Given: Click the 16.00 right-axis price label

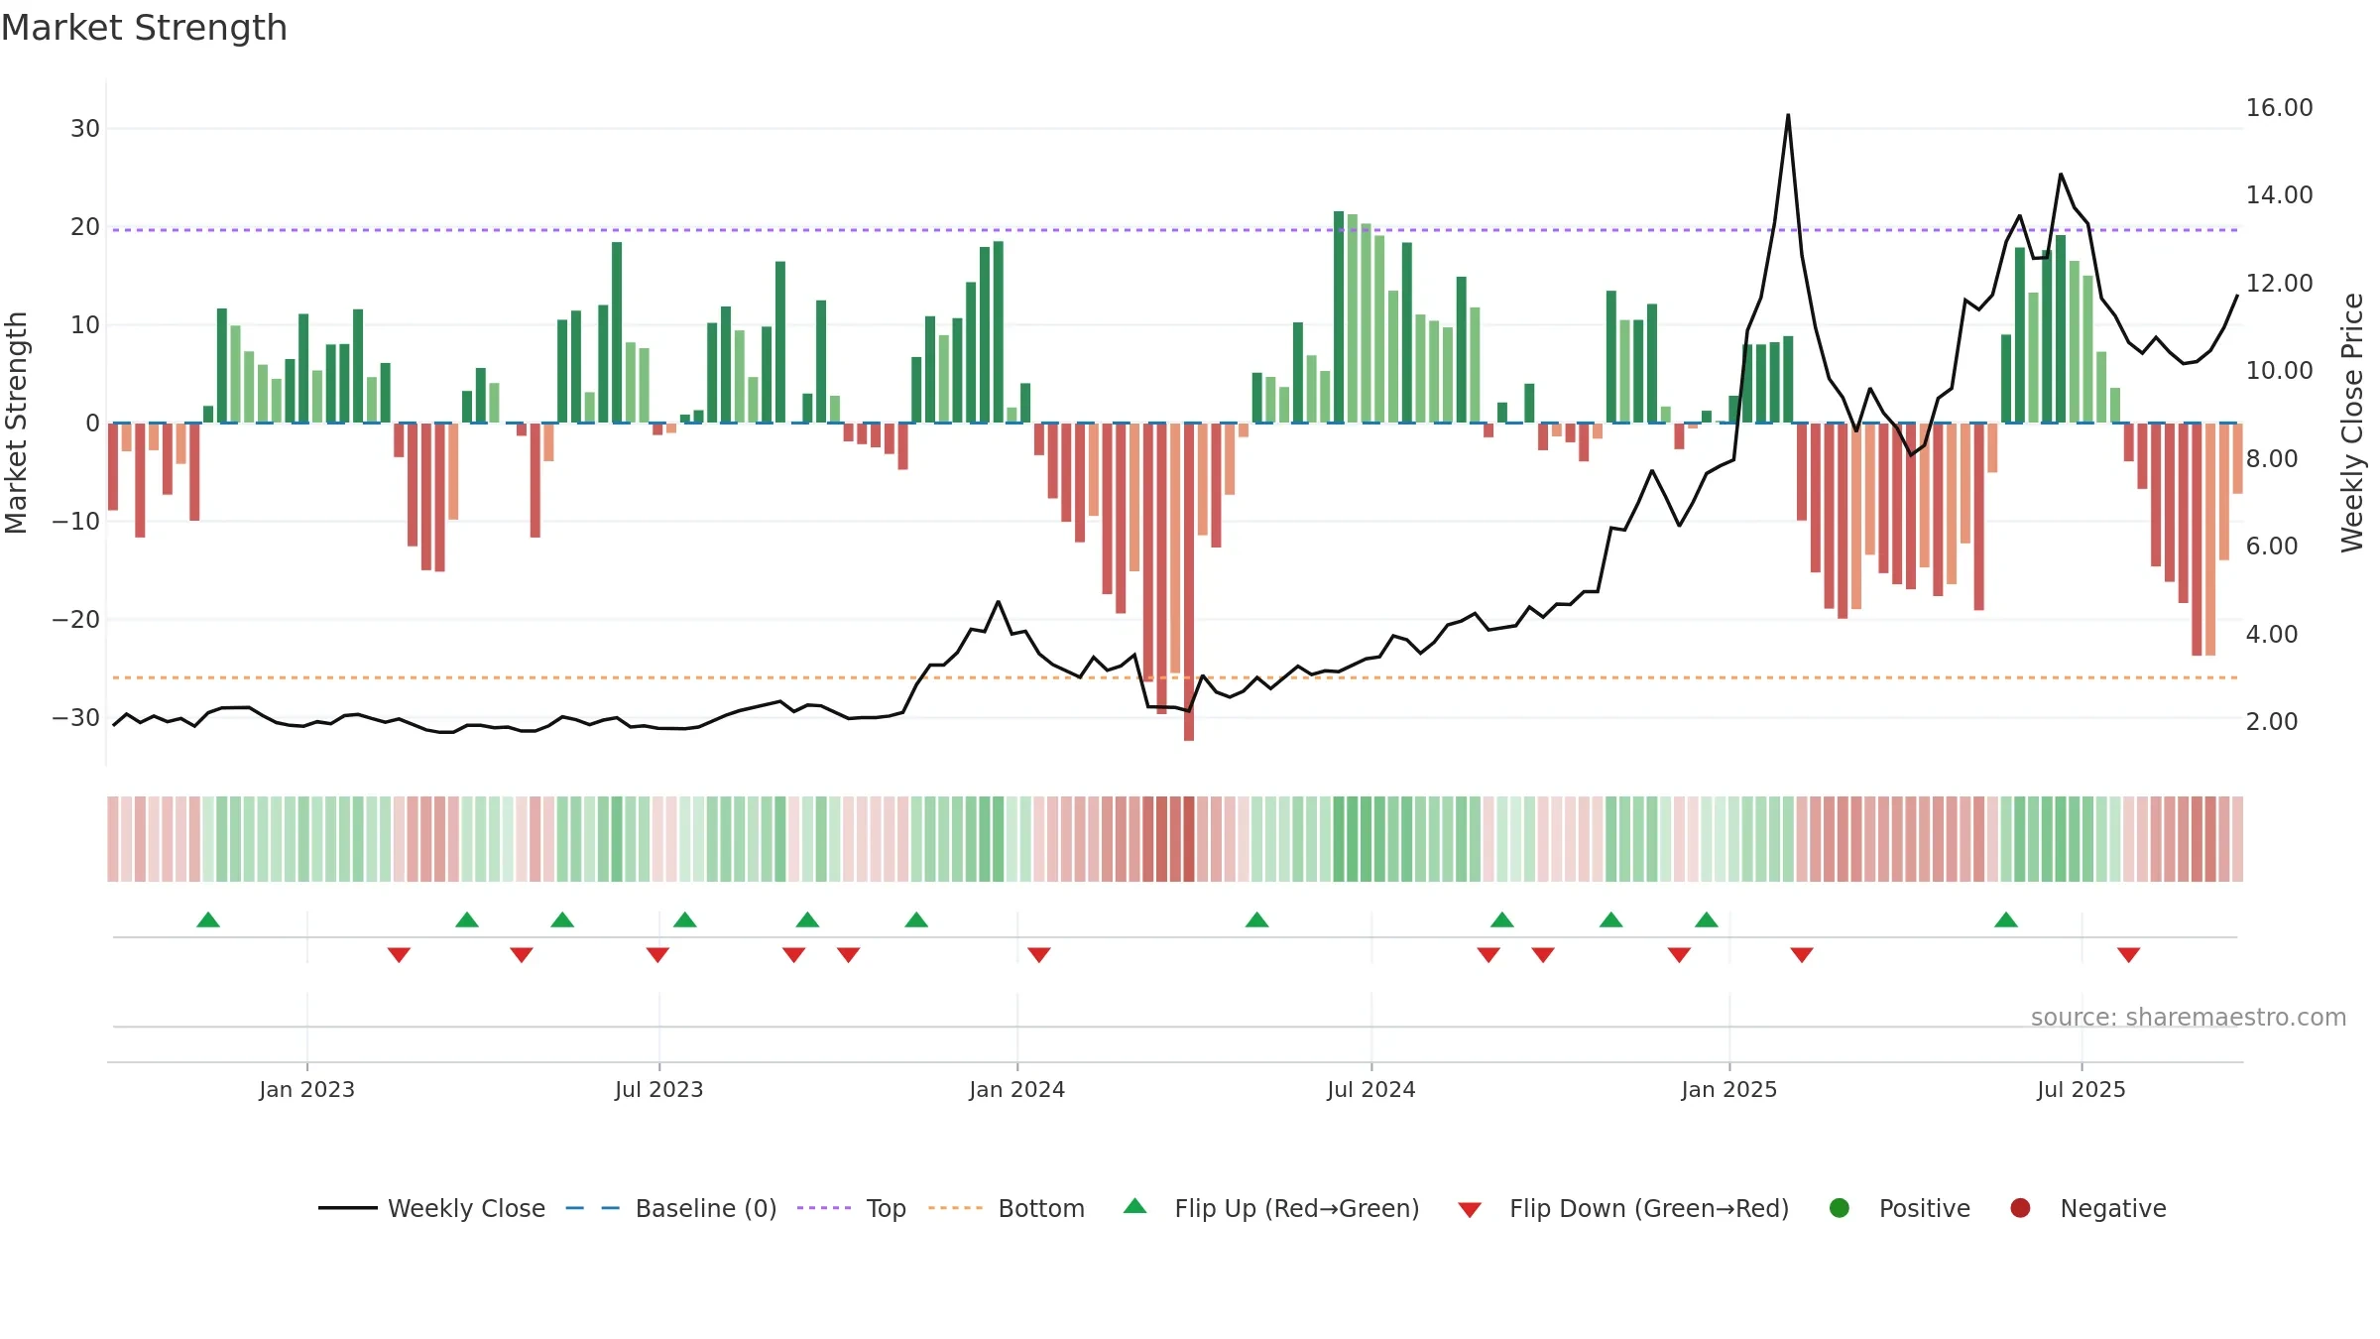Looking at the screenshot, I should pos(2279,108).
